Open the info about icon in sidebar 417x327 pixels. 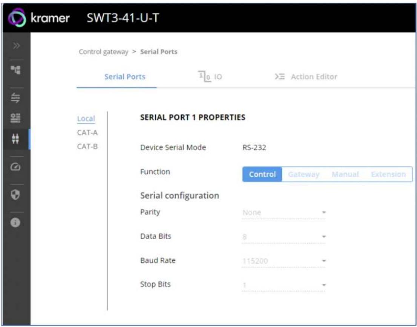pyautogui.click(x=15, y=223)
